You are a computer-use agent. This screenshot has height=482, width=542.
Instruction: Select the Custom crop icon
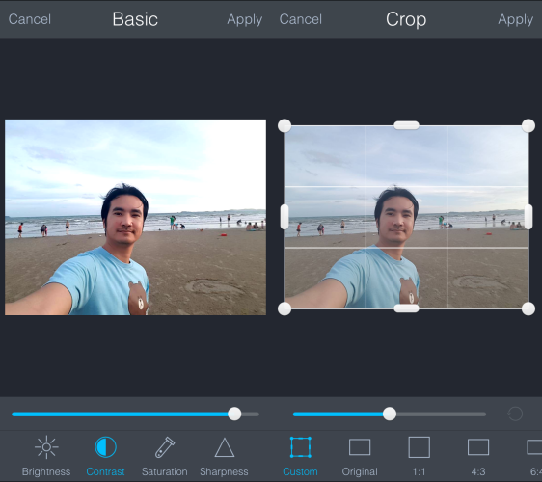(300, 447)
